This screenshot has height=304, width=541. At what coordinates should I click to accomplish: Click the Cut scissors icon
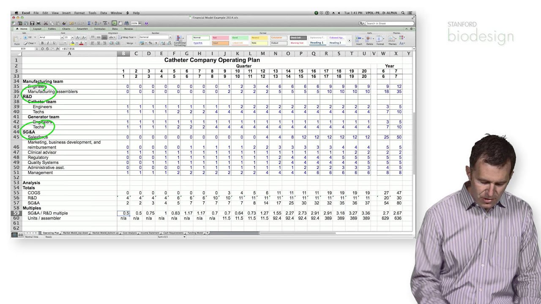46,23
